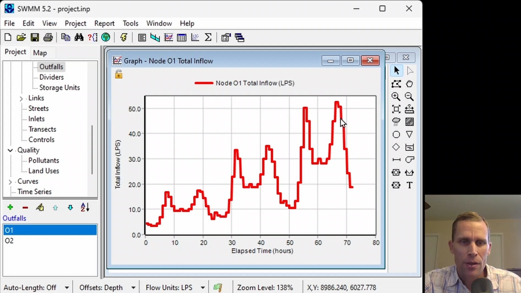521x293 pixels.
Task: Open the Flow Units LPS dropdown arrow
Action: (x=203, y=288)
